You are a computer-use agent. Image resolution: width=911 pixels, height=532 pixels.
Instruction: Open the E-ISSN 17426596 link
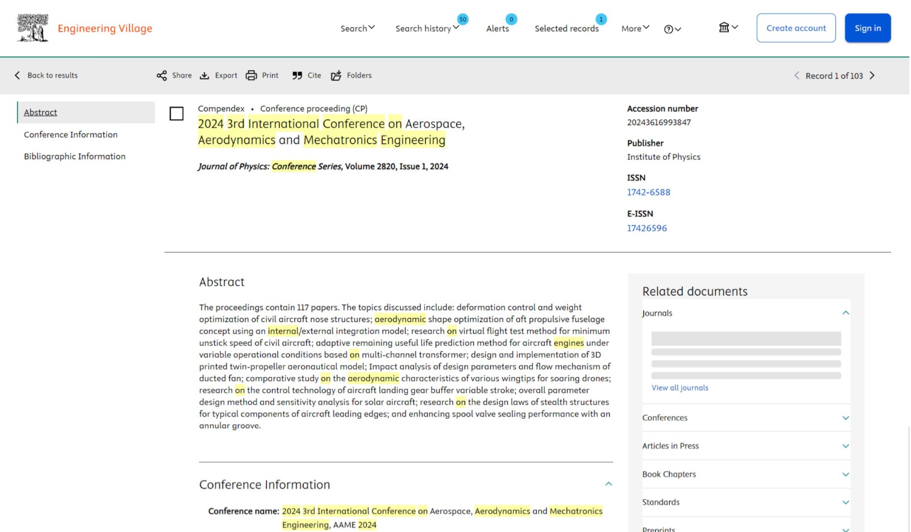[647, 228]
